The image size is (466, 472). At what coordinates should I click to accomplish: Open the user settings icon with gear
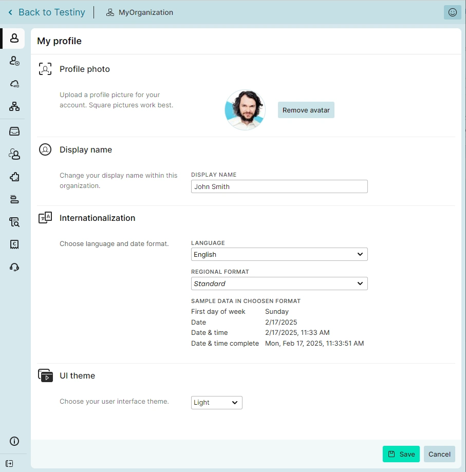[x=14, y=61]
